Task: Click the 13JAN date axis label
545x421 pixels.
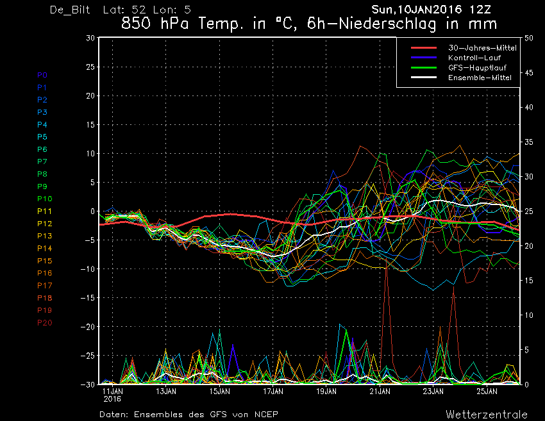Action: tap(166, 392)
